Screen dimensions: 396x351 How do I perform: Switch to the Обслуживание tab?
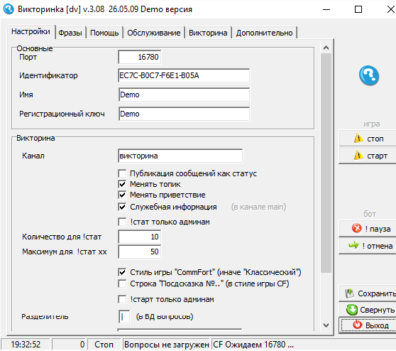[x=154, y=33]
